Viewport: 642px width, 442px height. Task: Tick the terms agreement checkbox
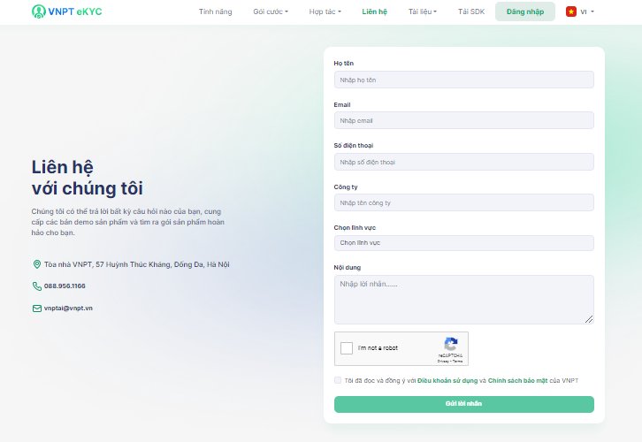338,380
